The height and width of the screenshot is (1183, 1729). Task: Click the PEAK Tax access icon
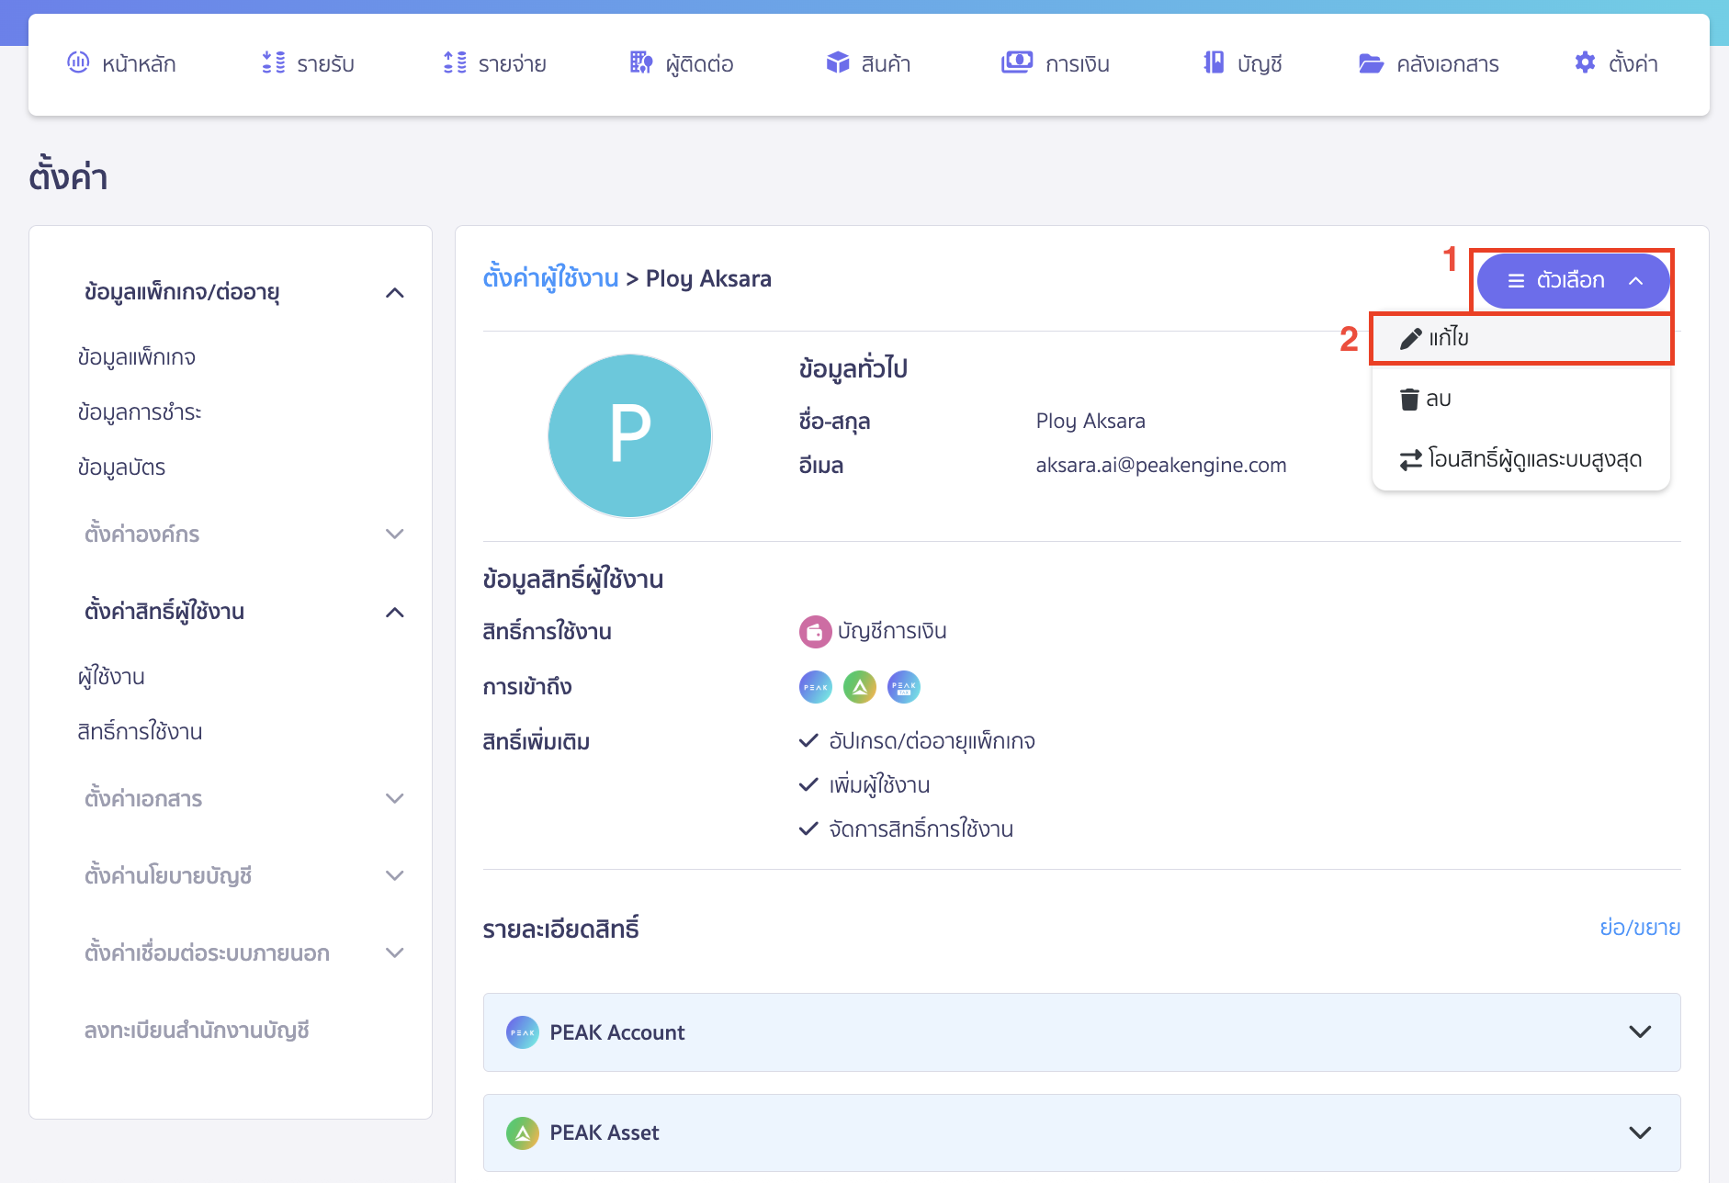pos(903,686)
